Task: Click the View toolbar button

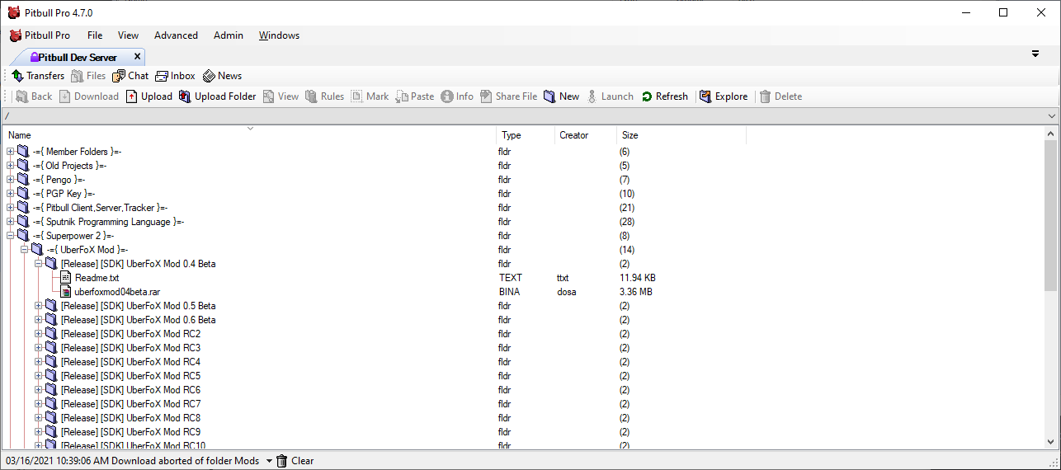Action: pos(281,96)
